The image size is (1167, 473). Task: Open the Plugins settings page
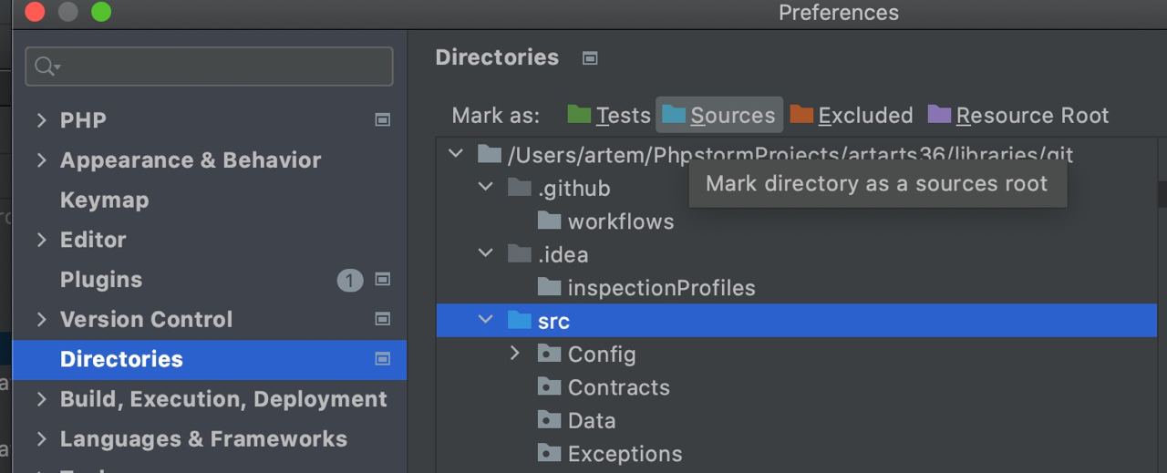[100, 280]
